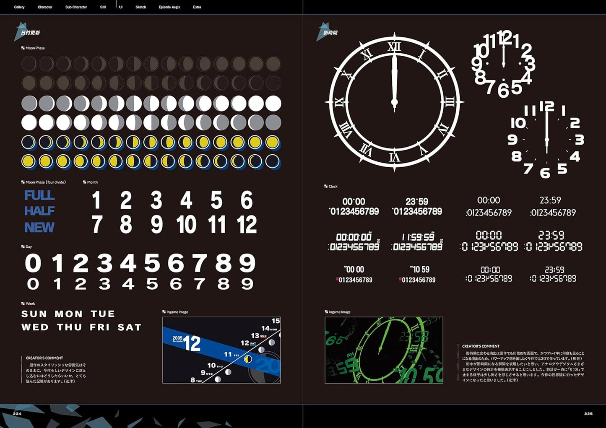
Task: Select the small square icon beside Moon Phase label
Action: [23, 48]
